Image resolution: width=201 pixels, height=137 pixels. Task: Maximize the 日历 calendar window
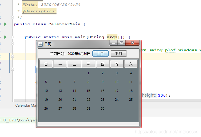click(122, 43)
